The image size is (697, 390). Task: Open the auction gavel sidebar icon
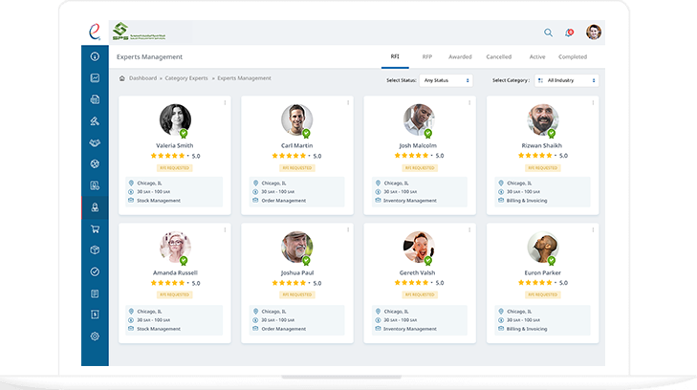[95, 120]
